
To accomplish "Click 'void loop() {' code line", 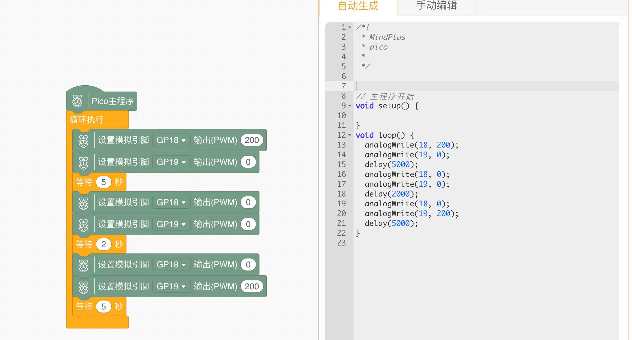I will 385,135.
